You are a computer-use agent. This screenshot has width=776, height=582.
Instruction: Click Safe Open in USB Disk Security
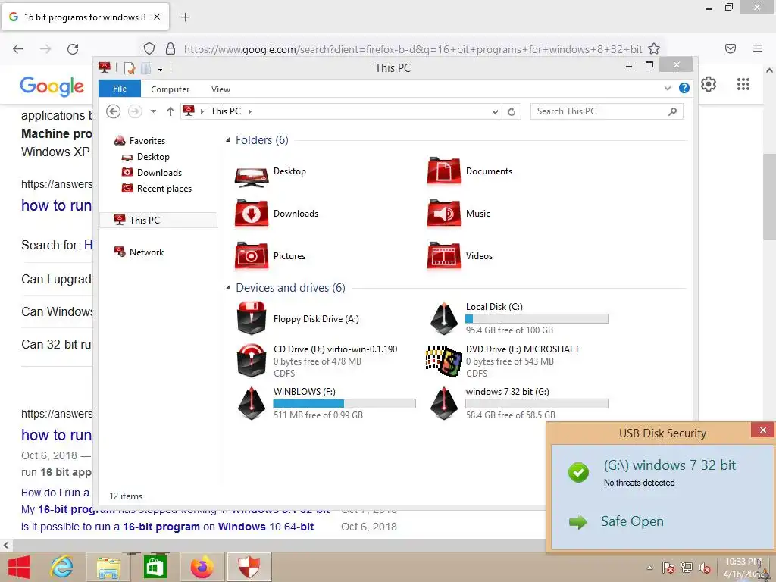pyautogui.click(x=631, y=521)
